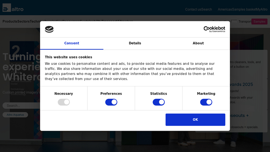Select the Consent tab
The width and height of the screenshot is (270, 152).
coord(72,43)
